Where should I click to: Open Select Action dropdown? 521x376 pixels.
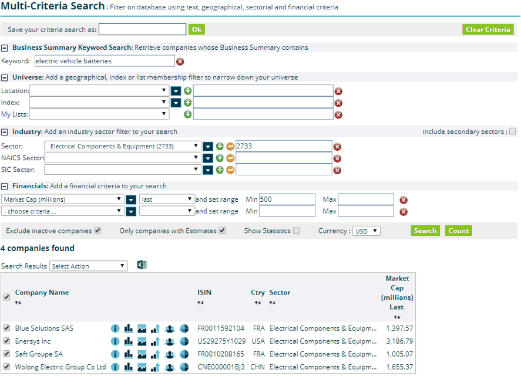88,266
